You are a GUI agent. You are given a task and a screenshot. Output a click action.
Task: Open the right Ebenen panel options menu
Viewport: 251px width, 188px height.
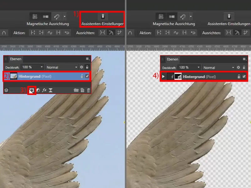[x=244, y=59]
